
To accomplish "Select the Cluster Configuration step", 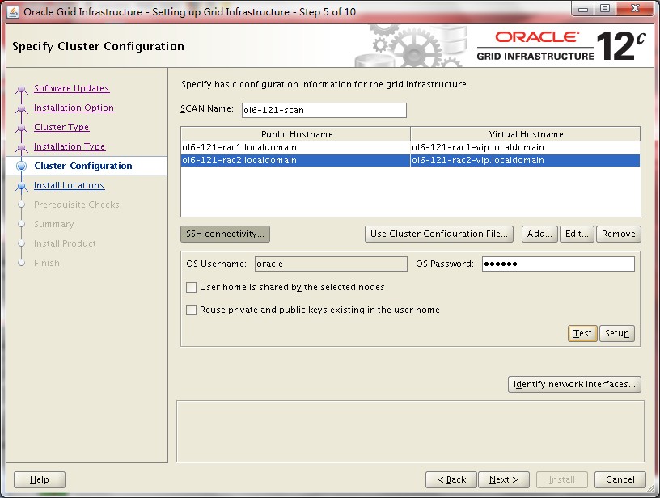I will point(83,166).
